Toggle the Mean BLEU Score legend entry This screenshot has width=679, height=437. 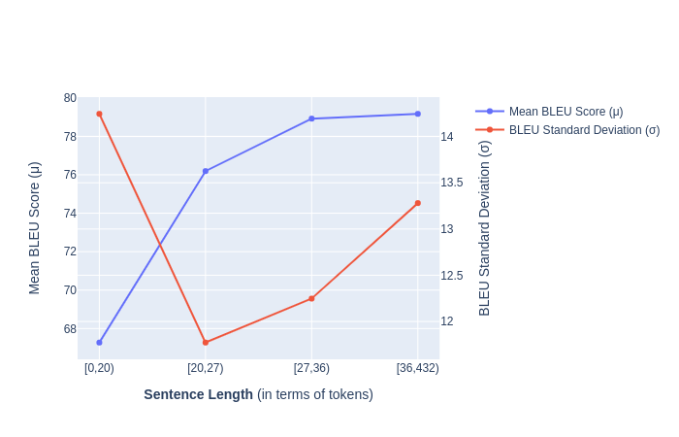pyautogui.click(x=566, y=112)
